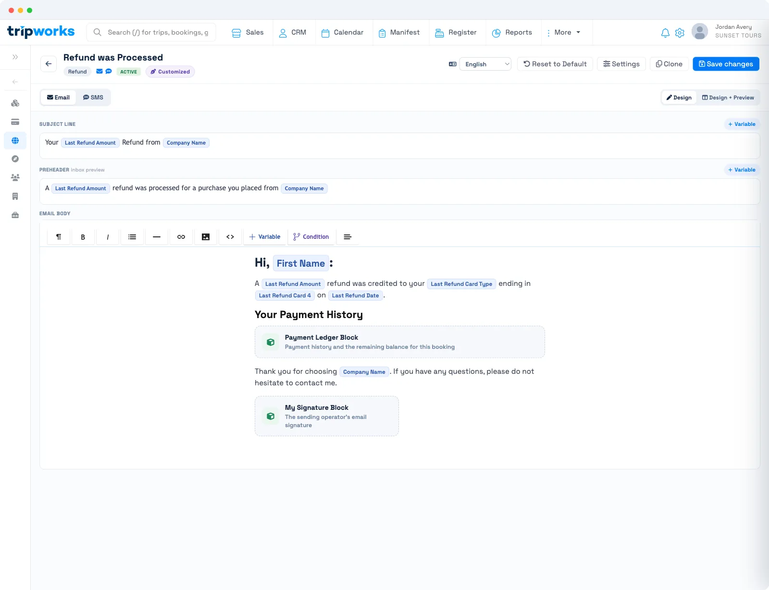
Task: Select the Last Refund Card Type variable
Action: point(461,284)
